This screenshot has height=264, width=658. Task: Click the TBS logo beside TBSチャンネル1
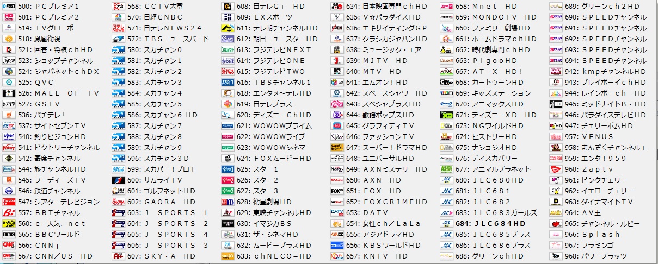pyautogui.click(x=228, y=82)
